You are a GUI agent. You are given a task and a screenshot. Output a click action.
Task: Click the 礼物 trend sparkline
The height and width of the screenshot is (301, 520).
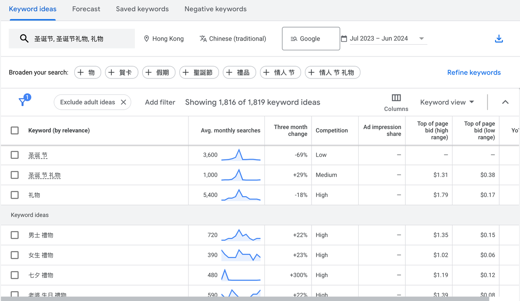241,195
